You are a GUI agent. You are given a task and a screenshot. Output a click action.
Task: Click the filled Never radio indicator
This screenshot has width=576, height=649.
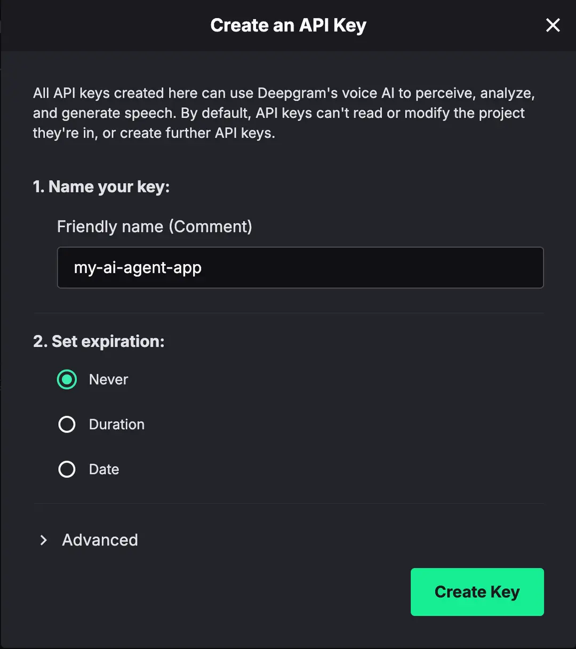[x=67, y=379]
